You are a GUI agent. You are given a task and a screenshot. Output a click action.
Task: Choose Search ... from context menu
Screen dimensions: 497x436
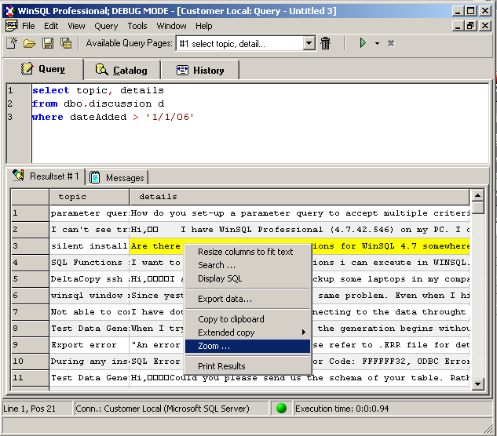point(247,265)
